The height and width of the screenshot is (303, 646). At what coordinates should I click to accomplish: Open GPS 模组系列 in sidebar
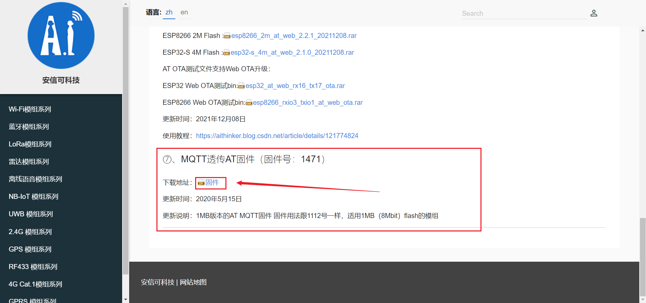(x=30, y=249)
